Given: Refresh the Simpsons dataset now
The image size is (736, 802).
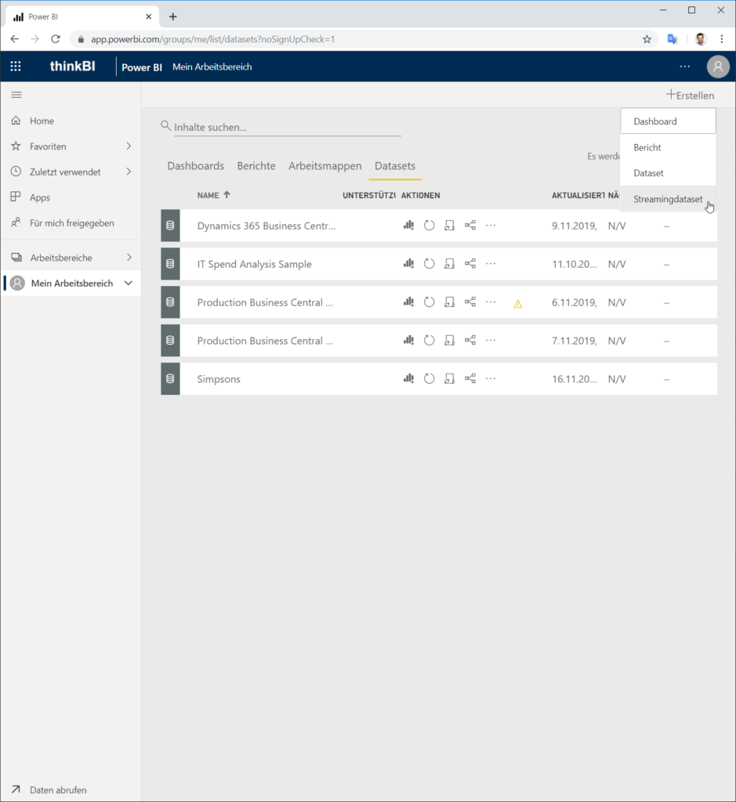Looking at the screenshot, I should (429, 379).
